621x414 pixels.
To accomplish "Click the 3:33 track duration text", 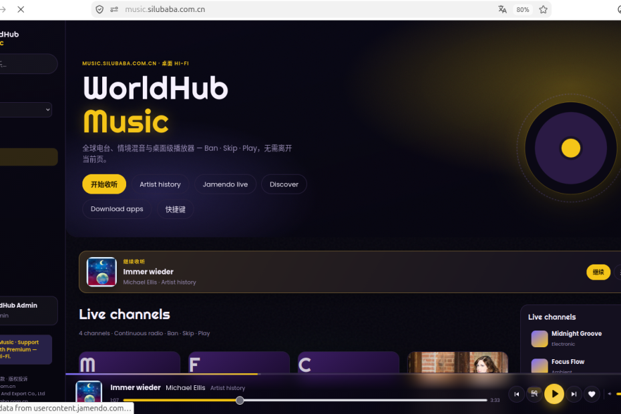I will coord(495,400).
